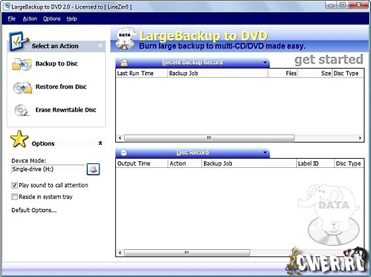This screenshot has width=371, height=277.
Task: Sort by Action column header in Disc Record
Action: [x=185, y=163]
